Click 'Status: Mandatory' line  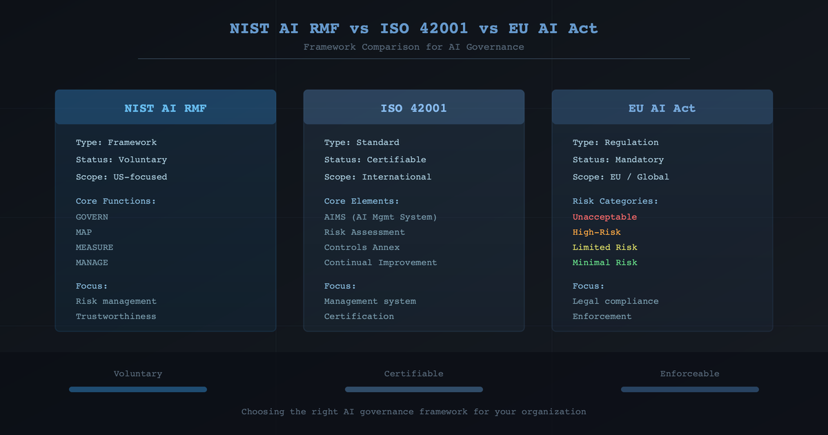click(618, 159)
